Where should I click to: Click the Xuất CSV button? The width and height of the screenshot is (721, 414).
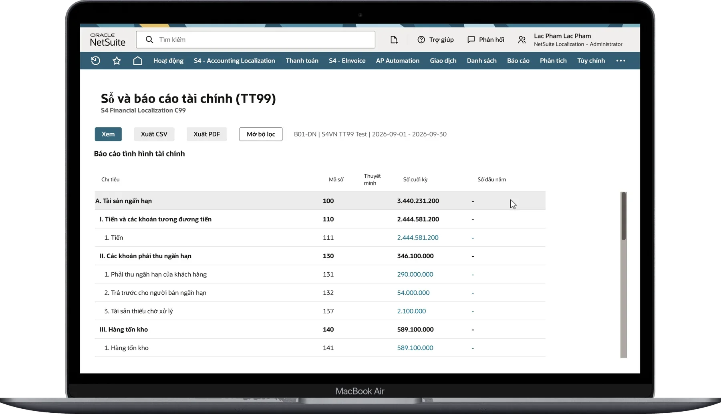point(154,134)
